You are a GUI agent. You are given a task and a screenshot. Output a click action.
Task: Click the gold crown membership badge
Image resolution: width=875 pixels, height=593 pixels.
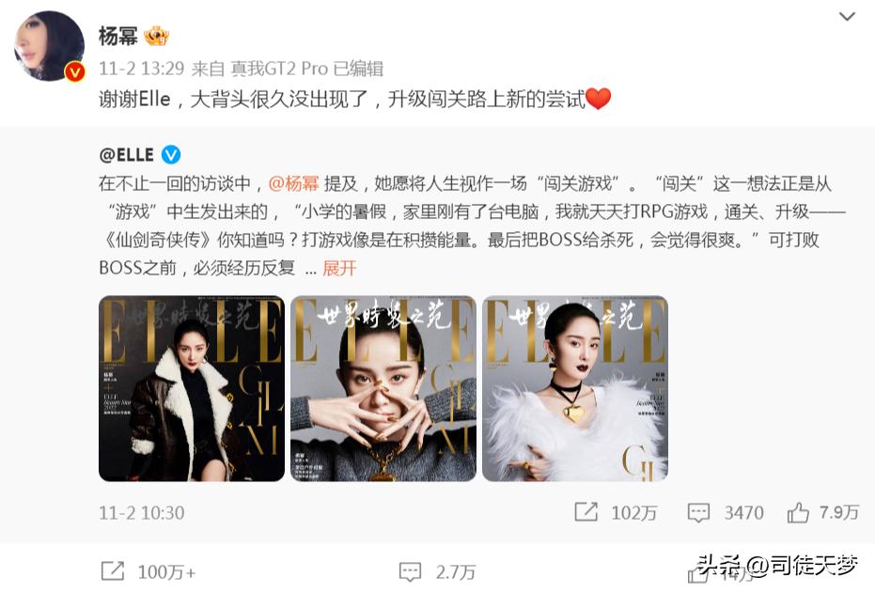tap(156, 37)
